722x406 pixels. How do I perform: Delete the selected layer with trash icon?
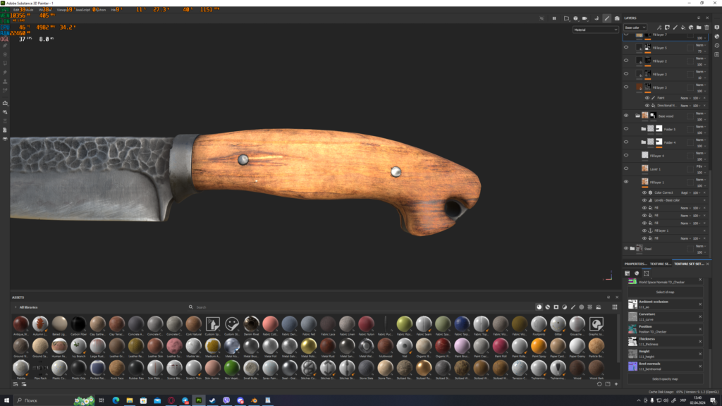[x=706, y=27]
